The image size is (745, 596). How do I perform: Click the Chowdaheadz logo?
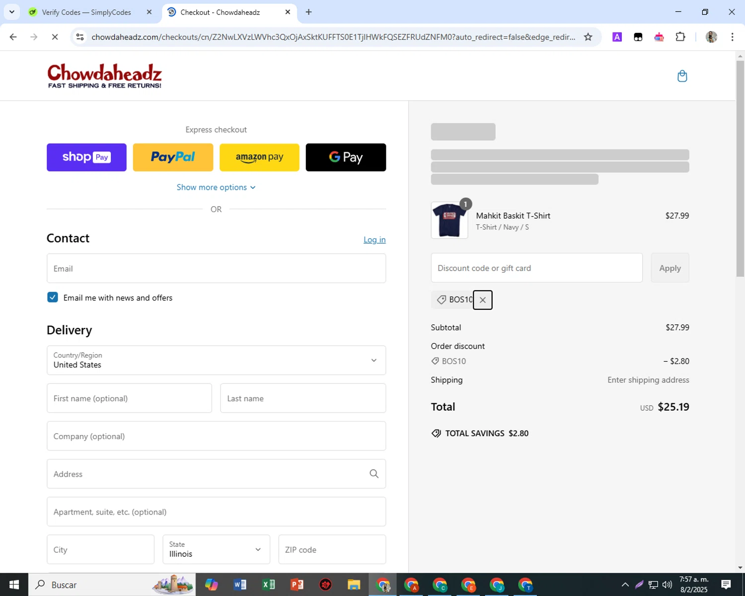104,75
